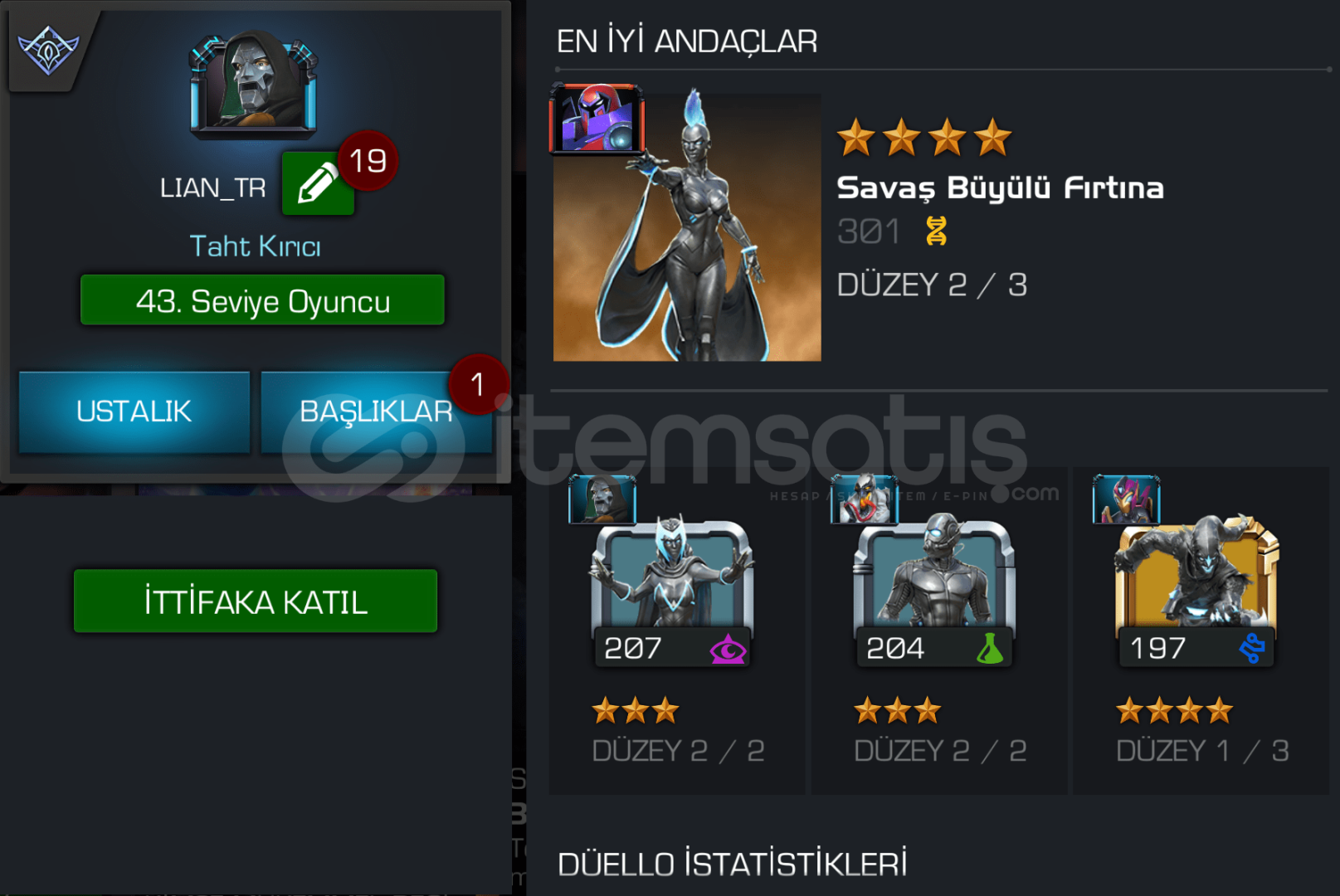
Task: Open the USTALIK masteries button
Action: (x=134, y=411)
